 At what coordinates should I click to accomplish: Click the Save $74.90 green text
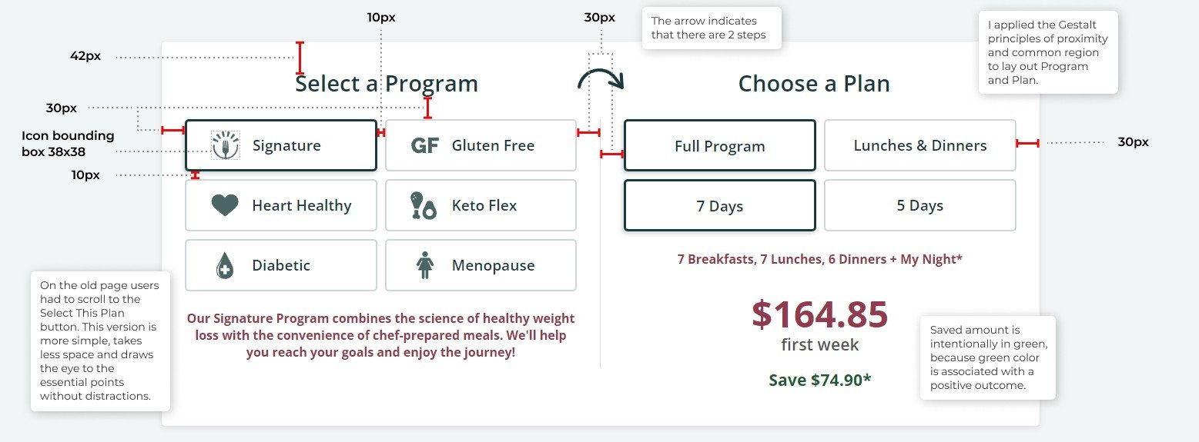point(820,380)
